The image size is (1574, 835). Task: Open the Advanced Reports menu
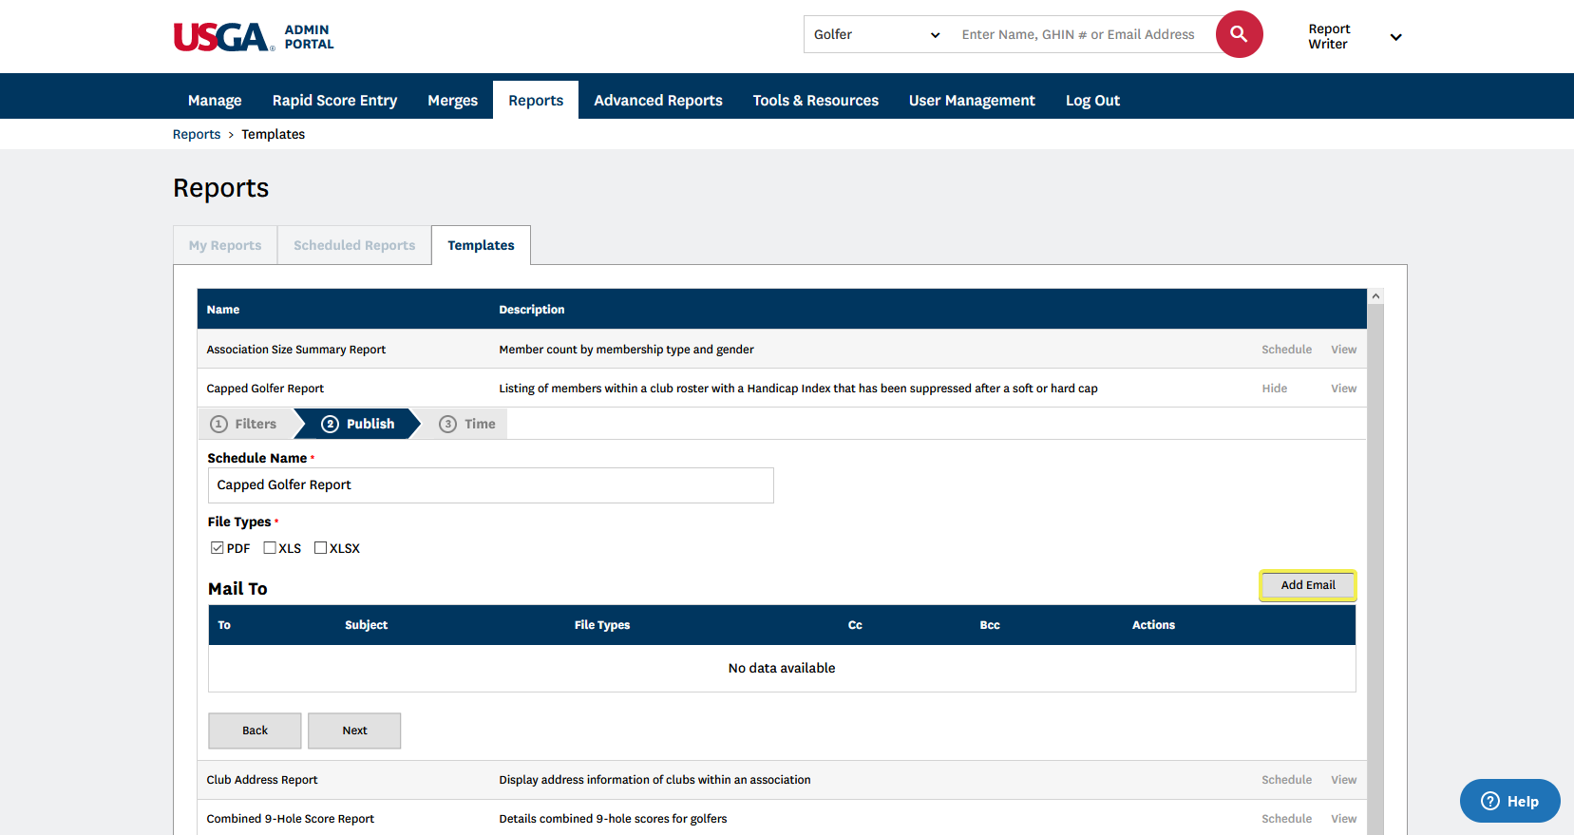point(657,101)
